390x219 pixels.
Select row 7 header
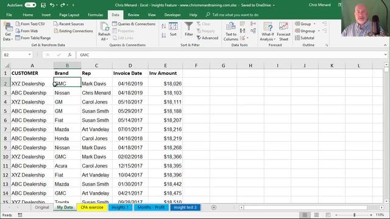[5, 130]
